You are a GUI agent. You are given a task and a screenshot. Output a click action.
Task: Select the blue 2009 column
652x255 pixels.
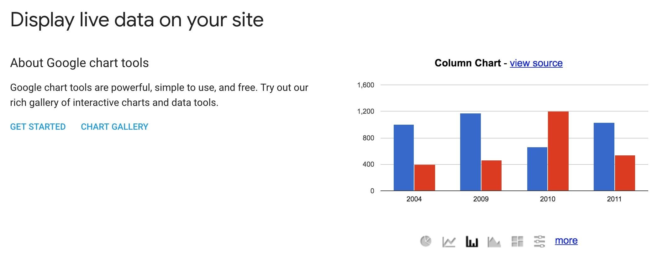tap(471, 152)
